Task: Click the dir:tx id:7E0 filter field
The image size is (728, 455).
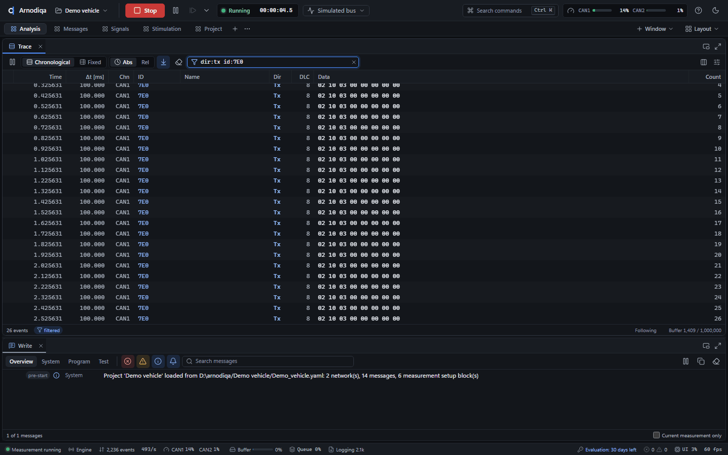Action: pos(273,62)
